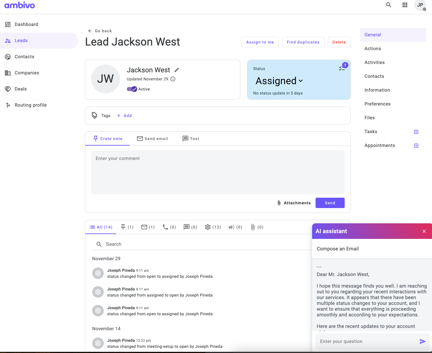Image resolution: width=432 pixels, height=353 pixels.
Task: Click 'Compose an Email' text in AI assistant
Action: point(338,249)
